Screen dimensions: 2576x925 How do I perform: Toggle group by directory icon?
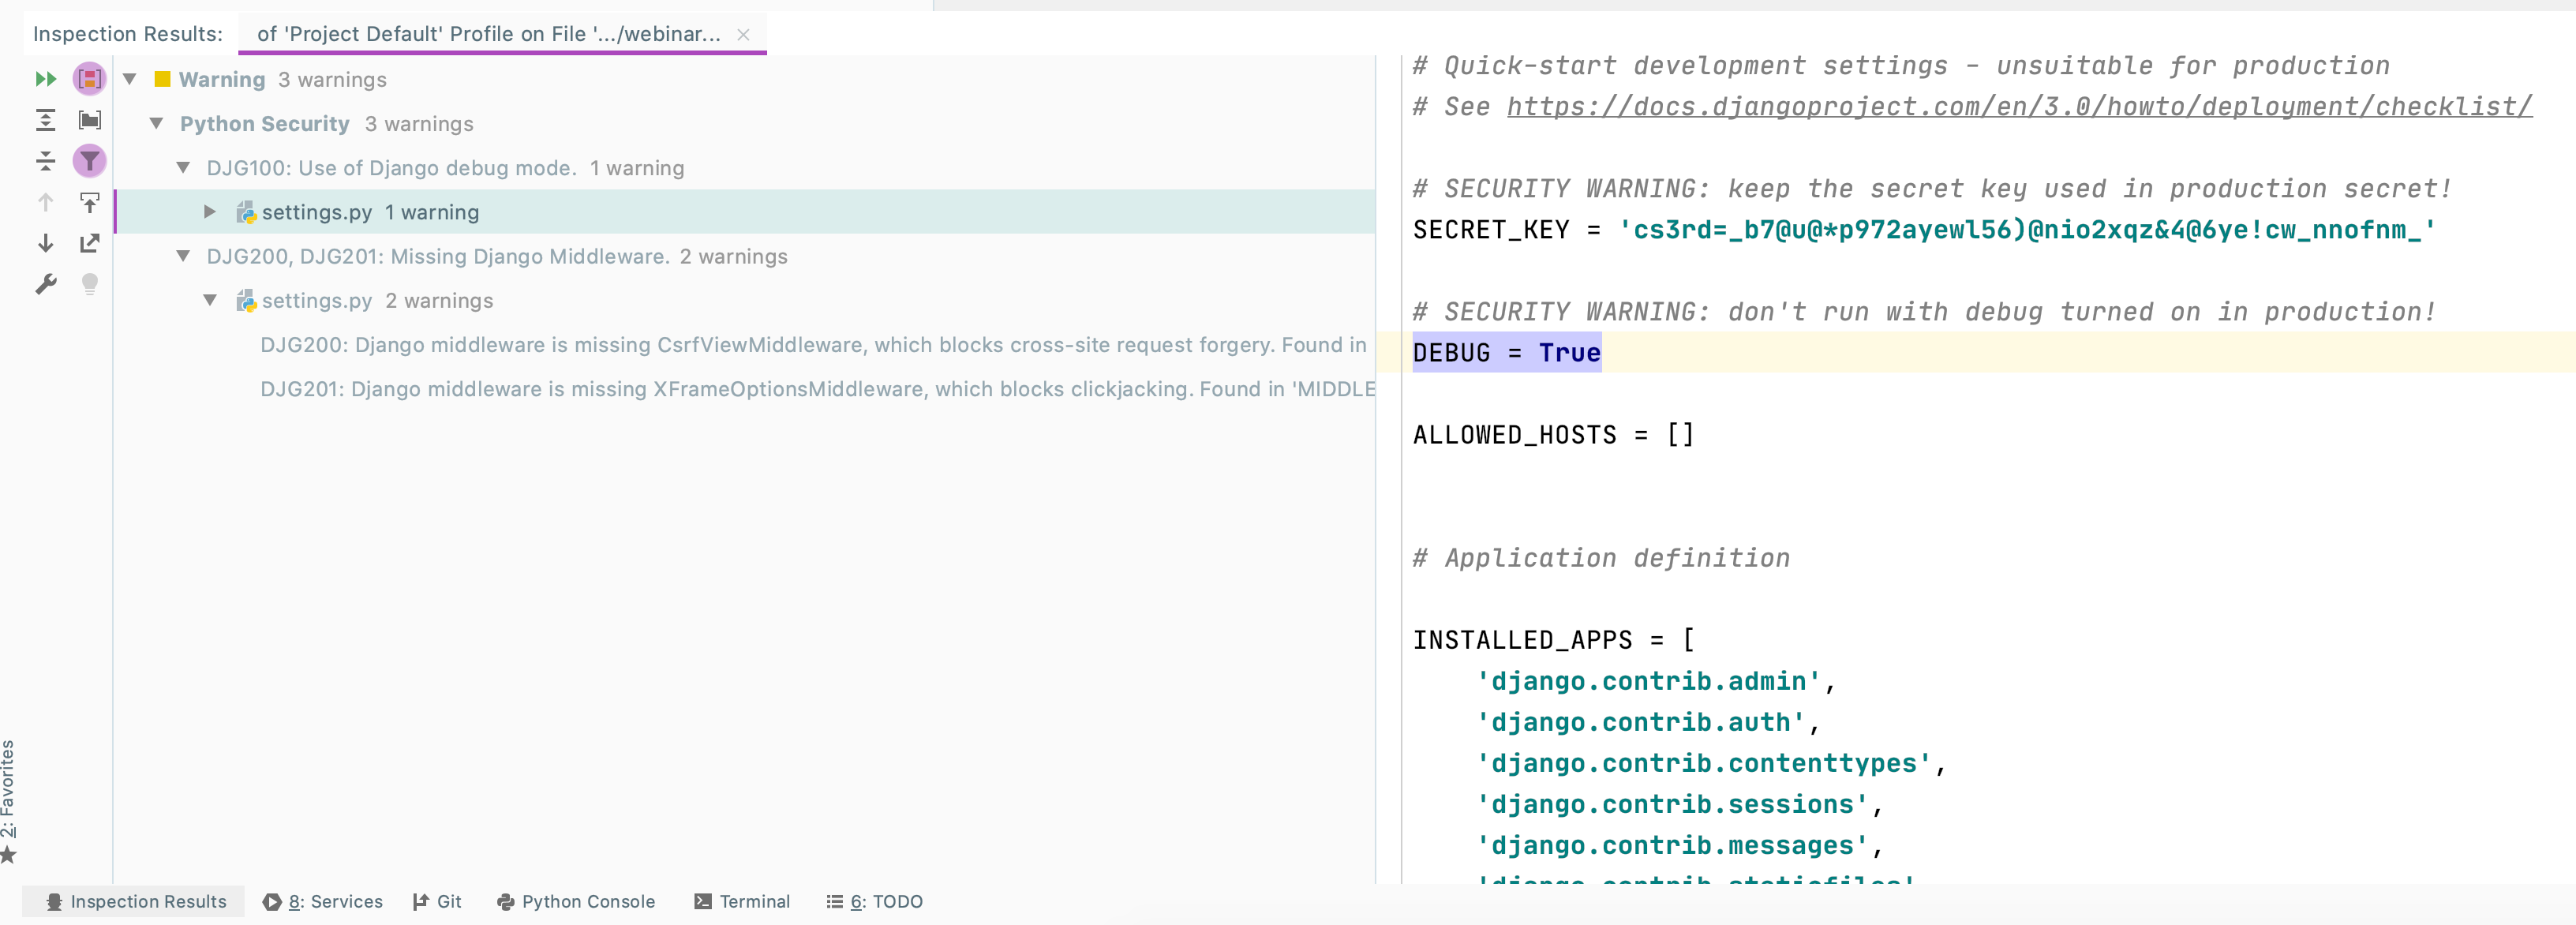pyautogui.click(x=90, y=121)
